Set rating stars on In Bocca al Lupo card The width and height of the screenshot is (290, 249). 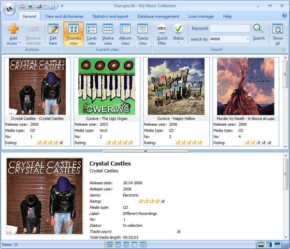(258, 143)
